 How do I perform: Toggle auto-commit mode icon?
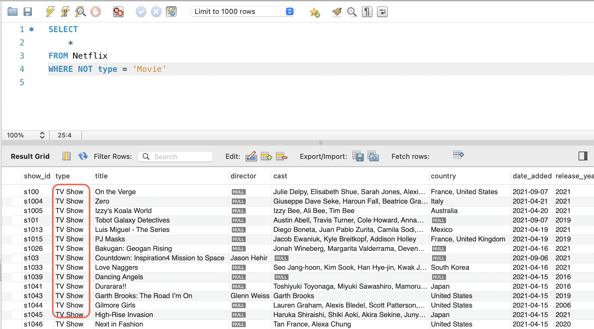tap(171, 12)
